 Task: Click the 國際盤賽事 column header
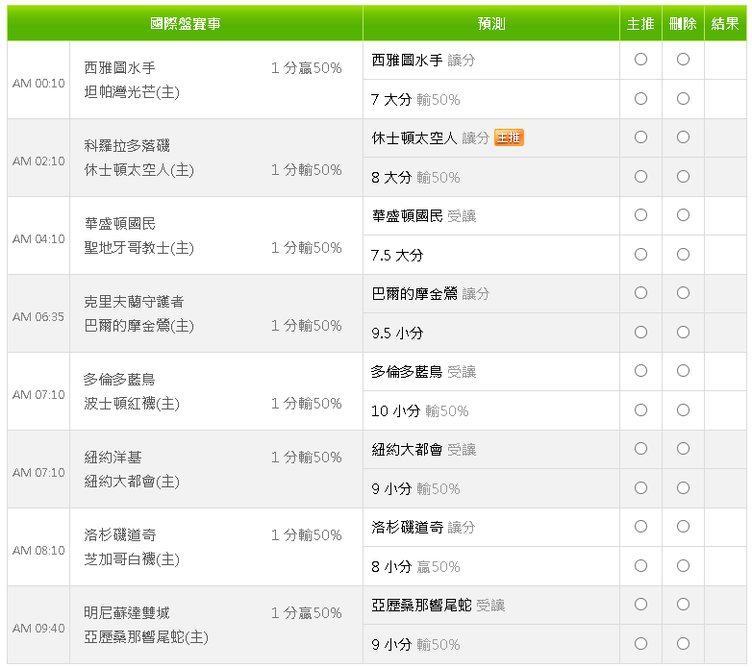coord(186,23)
